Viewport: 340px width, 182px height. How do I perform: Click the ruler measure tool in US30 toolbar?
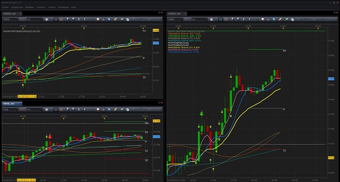[115, 110]
